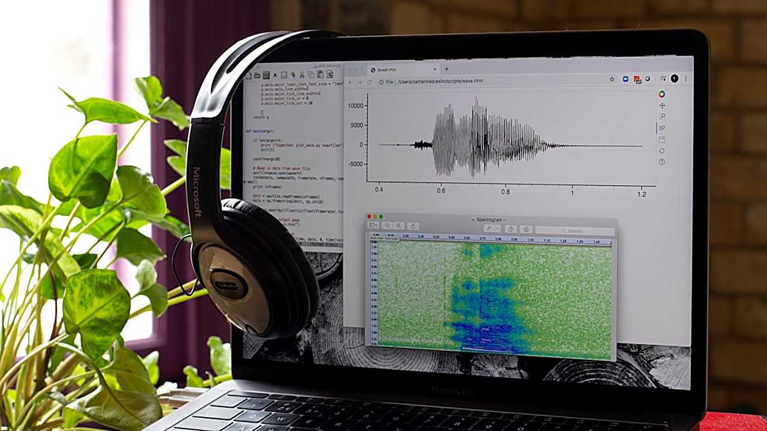Close the Bokeh Plot tab

click(436, 69)
